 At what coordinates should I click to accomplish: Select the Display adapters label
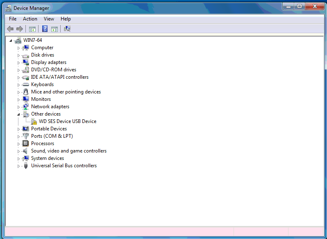(x=49, y=62)
